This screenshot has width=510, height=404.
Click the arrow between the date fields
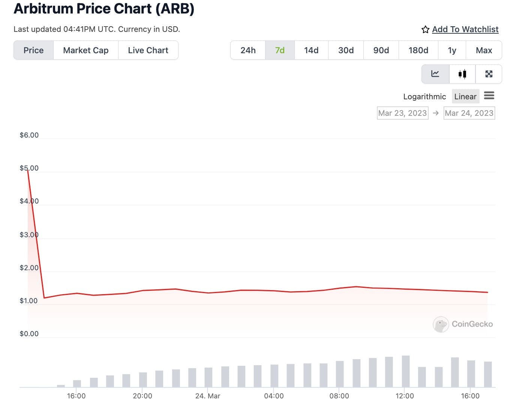click(x=436, y=113)
